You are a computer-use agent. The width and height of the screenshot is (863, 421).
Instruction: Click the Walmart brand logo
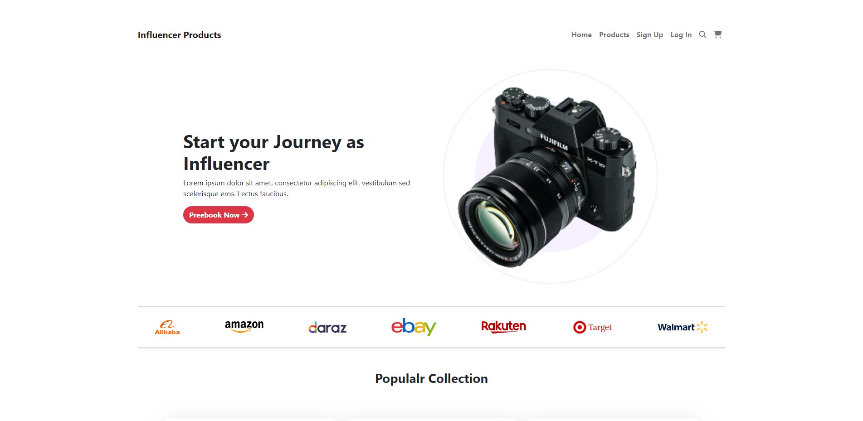[x=683, y=327]
